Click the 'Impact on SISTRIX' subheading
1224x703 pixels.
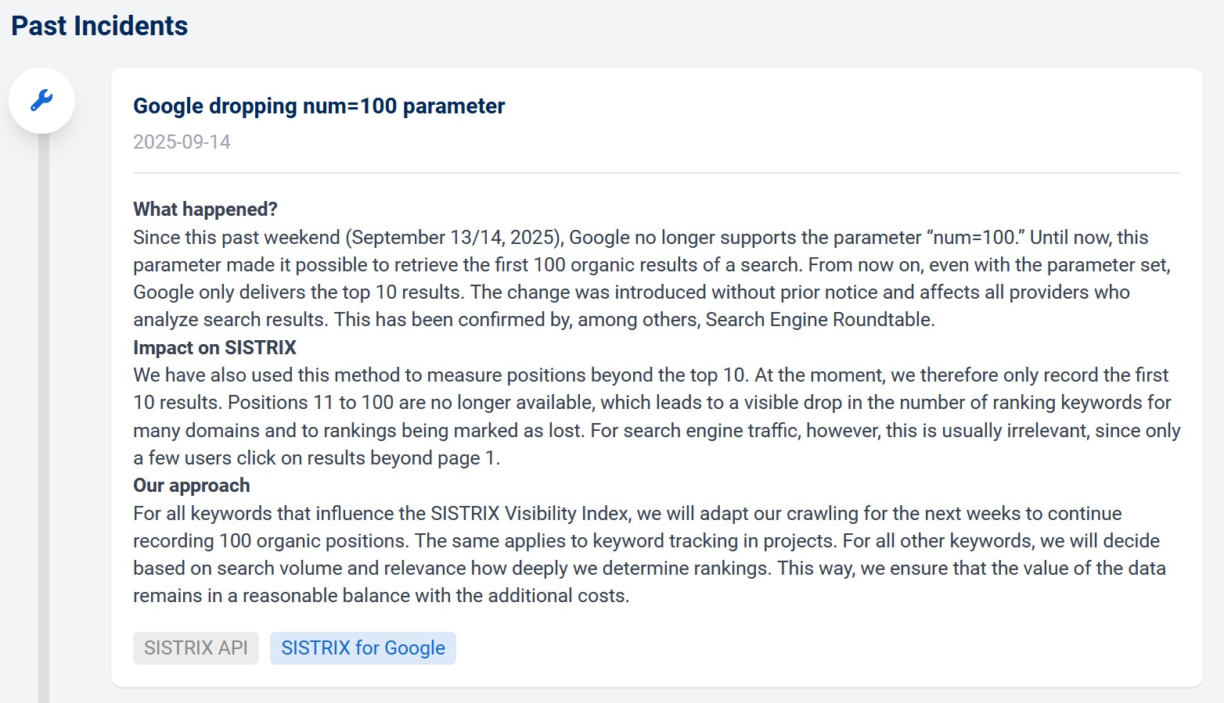pyautogui.click(x=214, y=348)
